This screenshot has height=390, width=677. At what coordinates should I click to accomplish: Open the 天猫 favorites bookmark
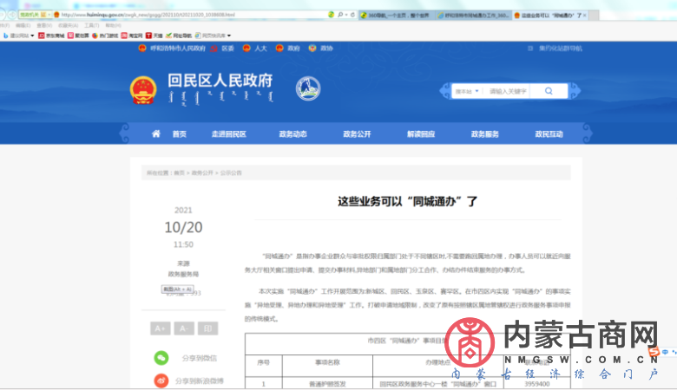click(154, 36)
